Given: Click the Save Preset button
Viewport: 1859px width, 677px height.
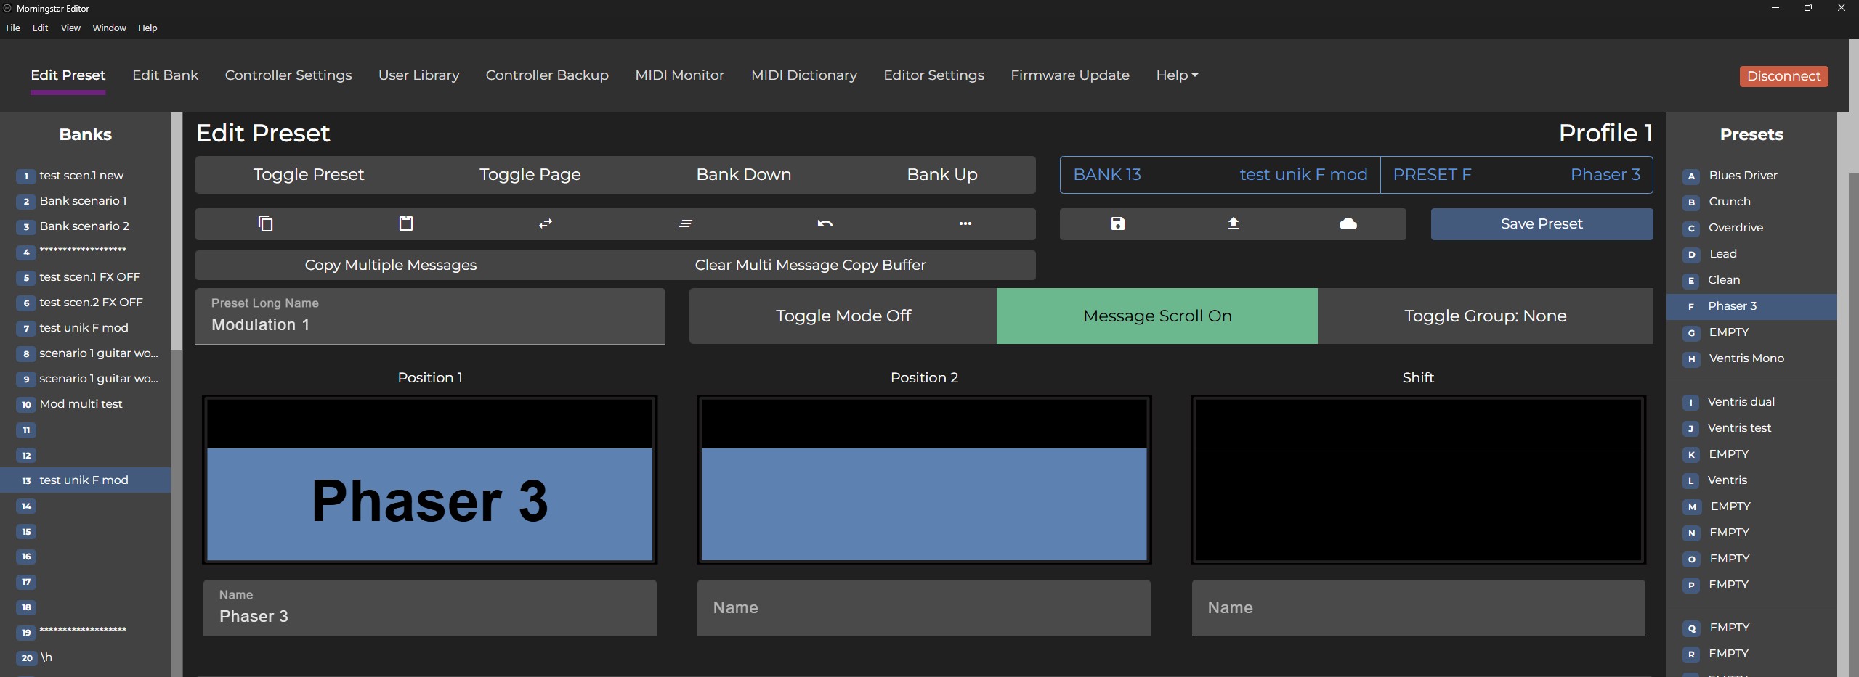Looking at the screenshot, I should (1541, 223).
